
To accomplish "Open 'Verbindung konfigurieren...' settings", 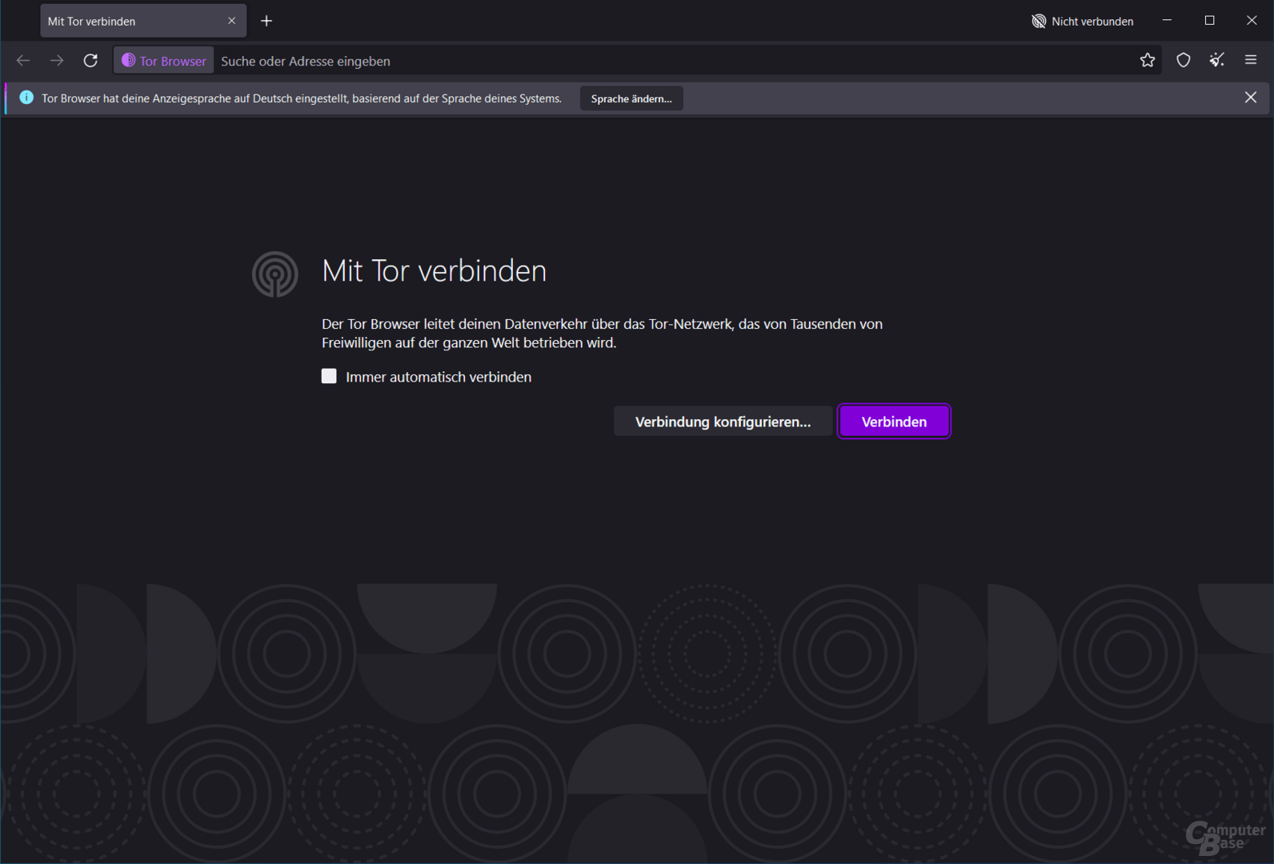I will [x=723, y=422].
